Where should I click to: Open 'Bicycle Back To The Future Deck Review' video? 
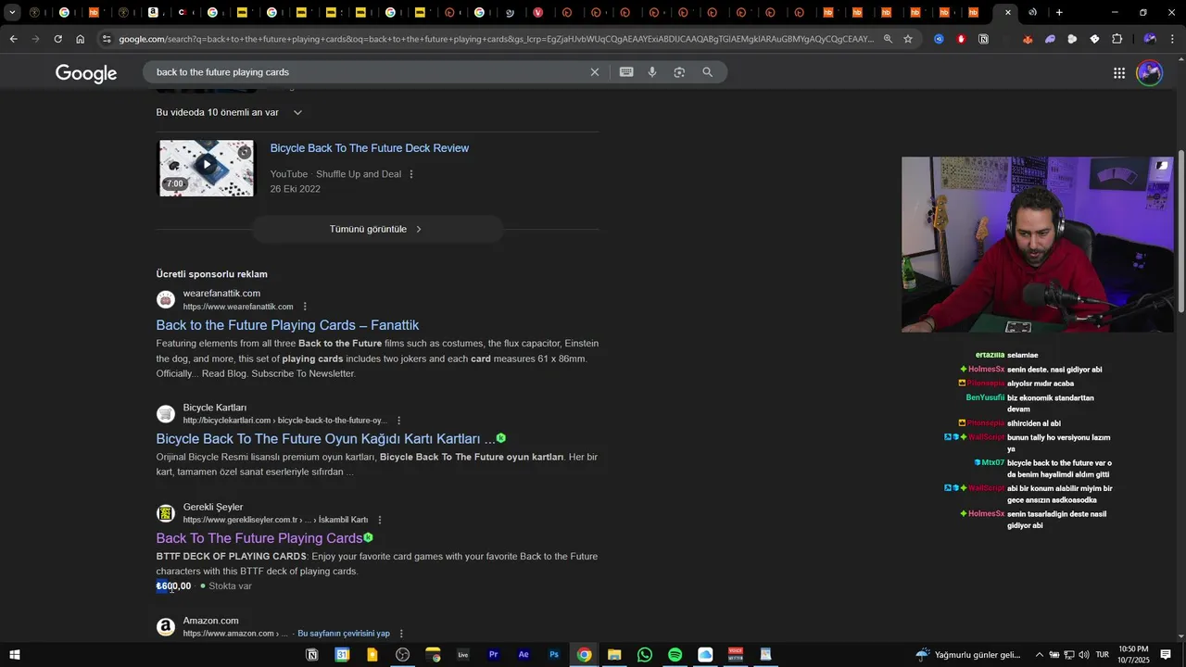tap(370, 148)
